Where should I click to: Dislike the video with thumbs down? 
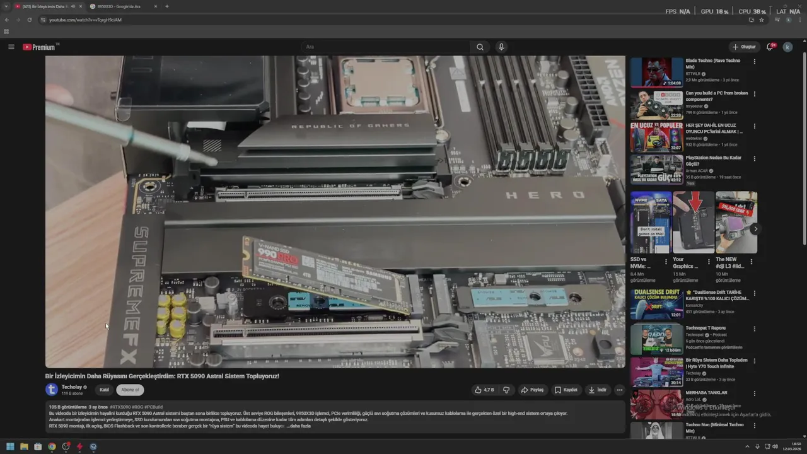(x=506, y=390)
